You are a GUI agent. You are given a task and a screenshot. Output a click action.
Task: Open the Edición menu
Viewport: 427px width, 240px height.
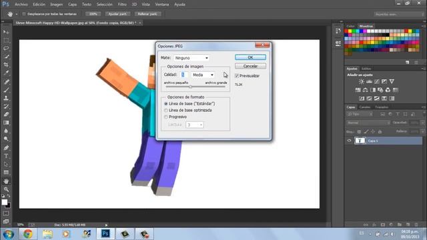click(x=39, y=5)
